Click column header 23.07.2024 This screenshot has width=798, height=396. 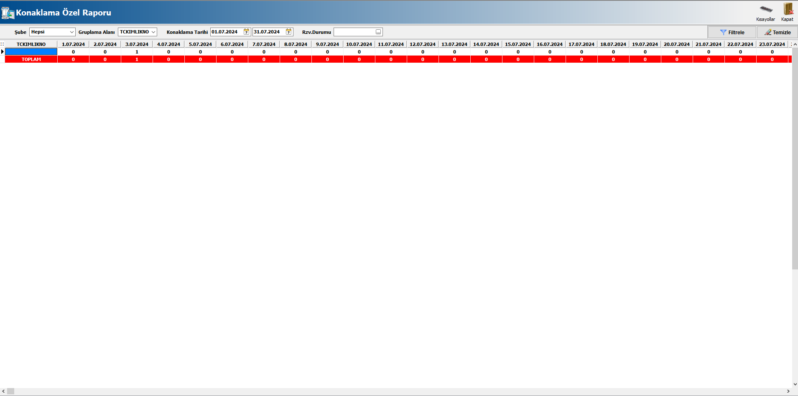coord(772,44)
